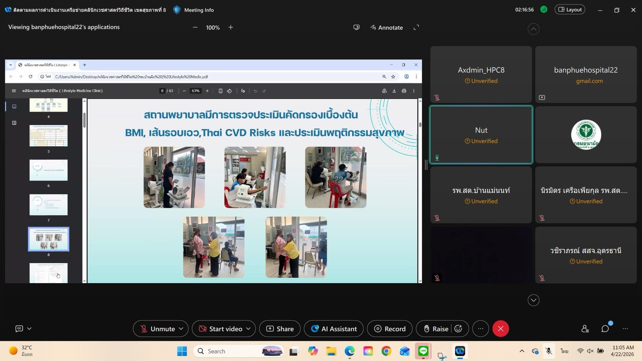Open the participants panel icon
Screen dimensions: 642x361
585,329
